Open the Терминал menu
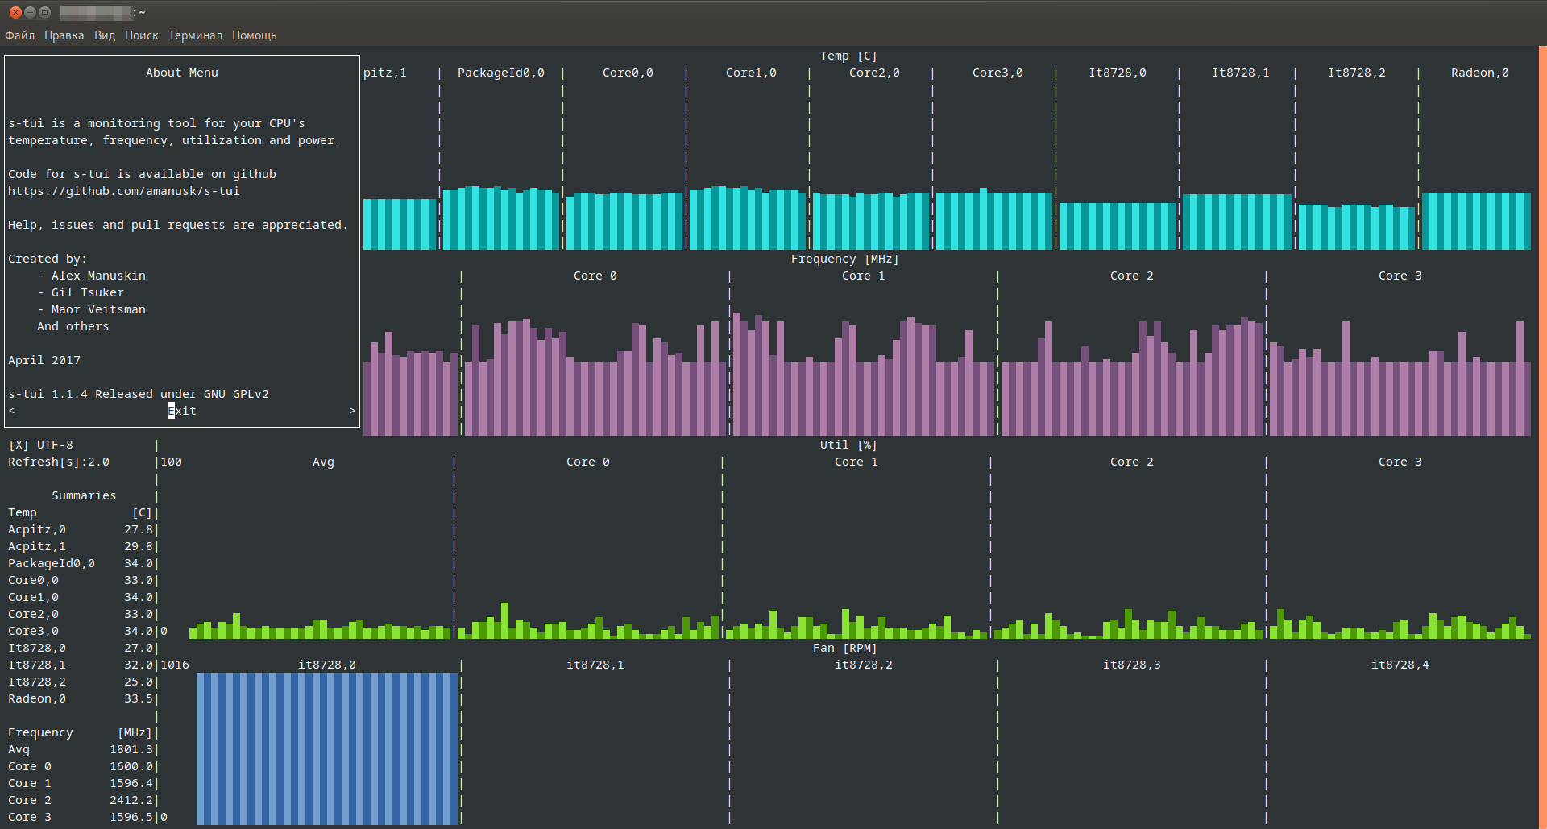The width and height of the screenshot is (1547, 829). pos(195,35)
